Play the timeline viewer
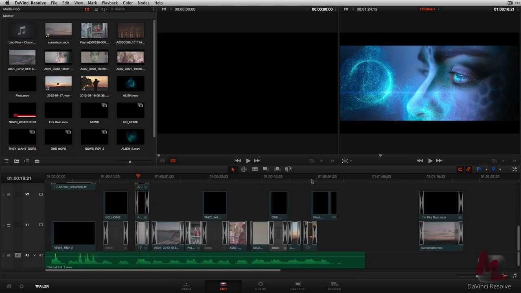This screenshot has height=293, width=521. point(430,161)
